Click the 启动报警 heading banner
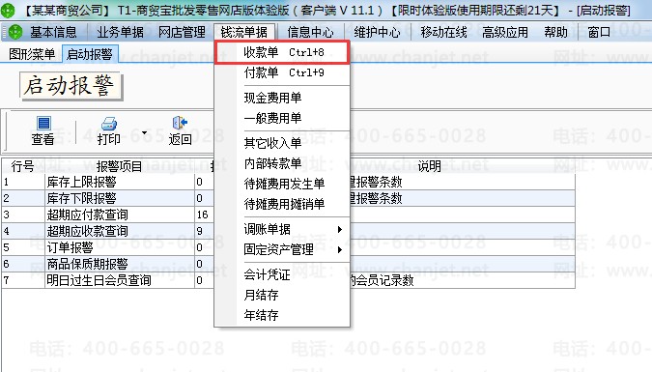This screenshot has height=372, width=652. point(71,86)
